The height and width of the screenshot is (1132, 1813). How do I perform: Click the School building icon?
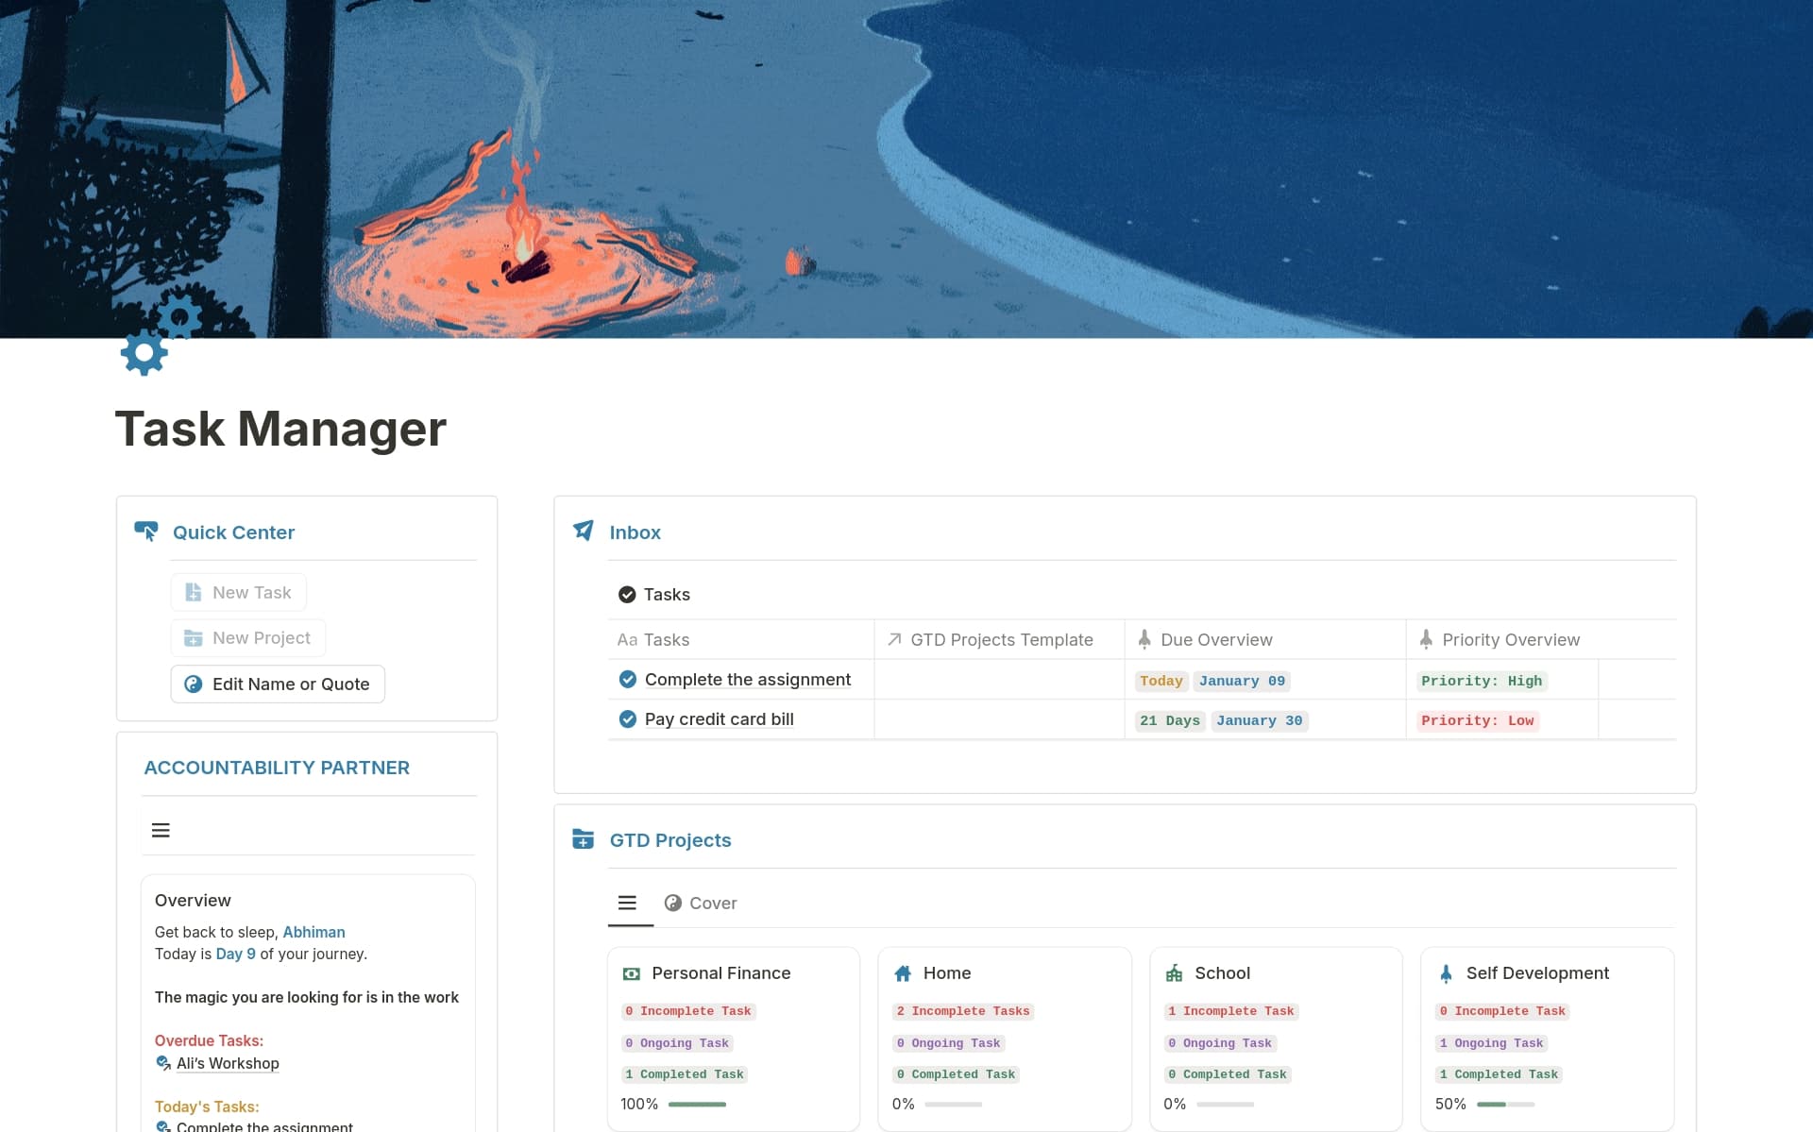(1174, 972)
